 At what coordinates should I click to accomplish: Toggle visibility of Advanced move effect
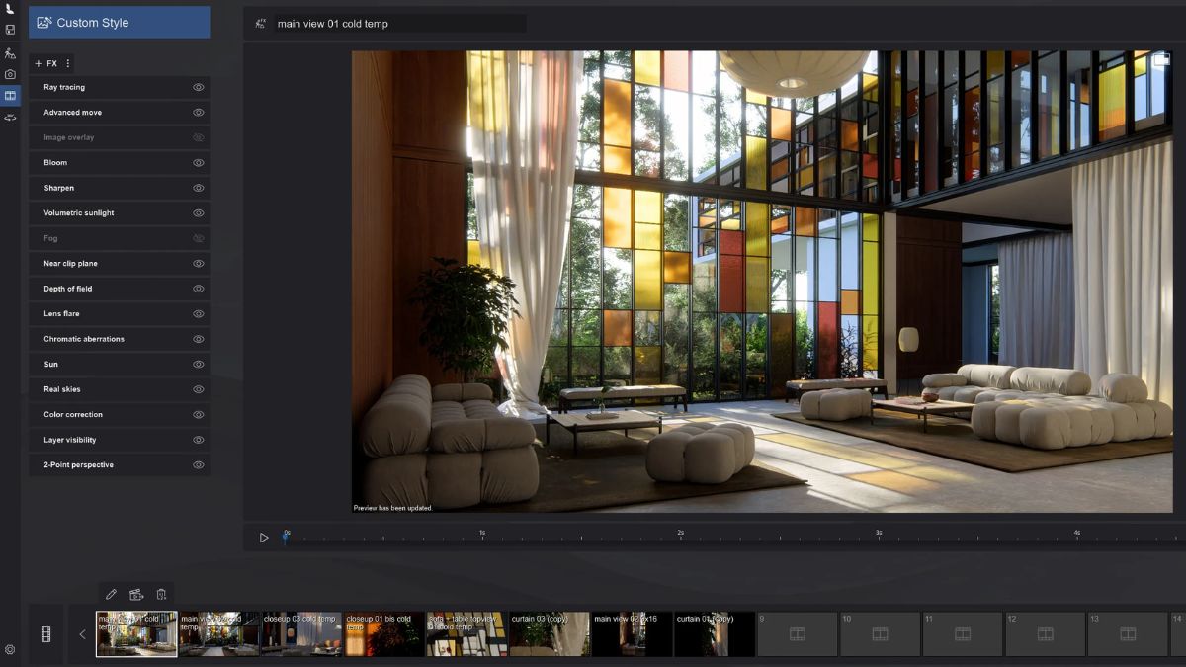click(198, 113)
